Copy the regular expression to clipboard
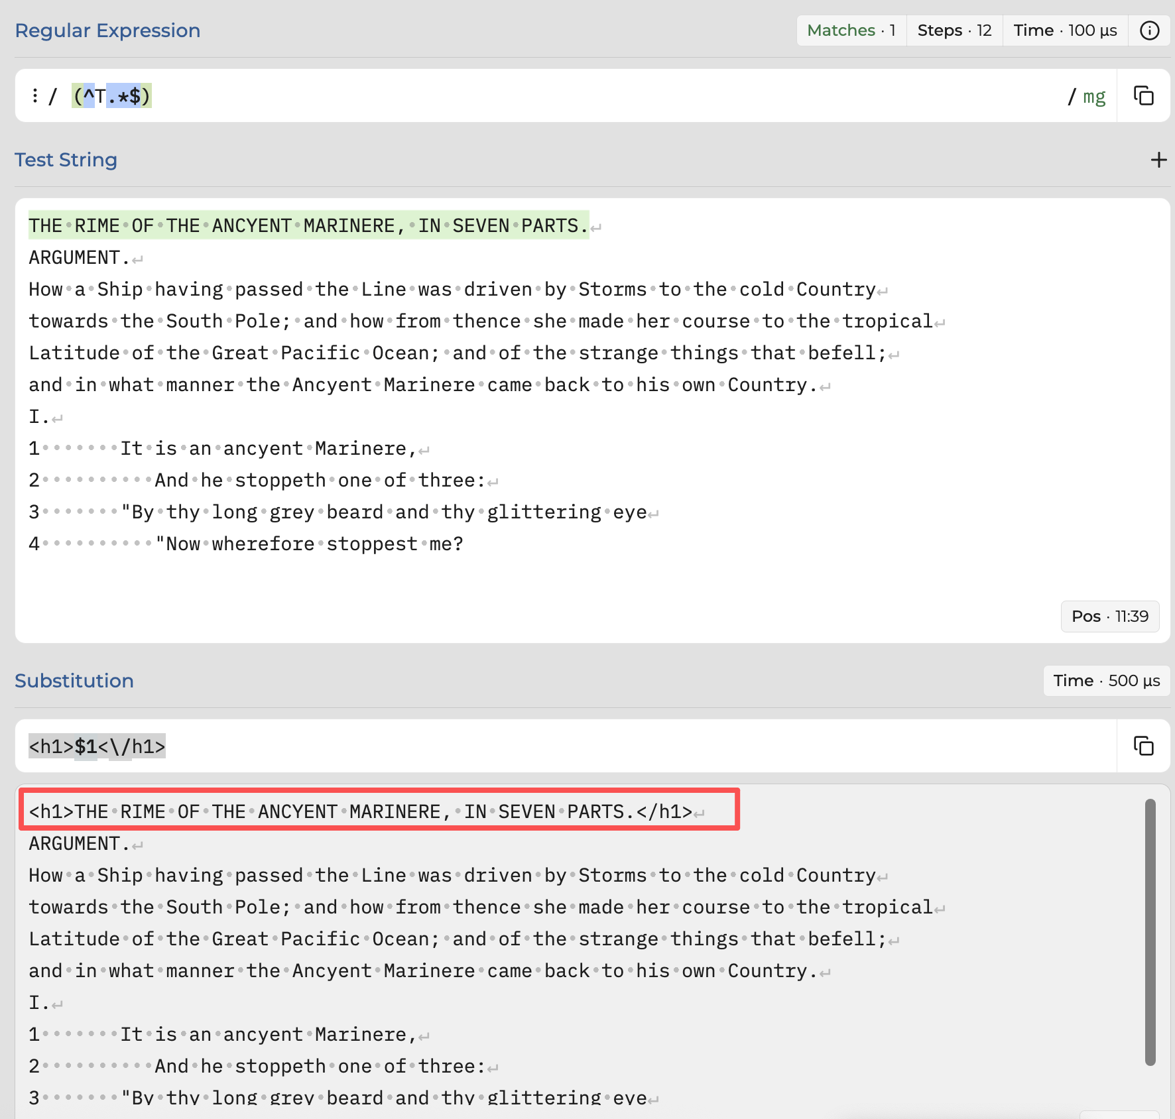The image size is (1175, 1119). point(1143,95)
